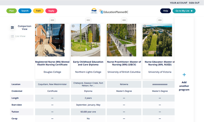Remove the Nurse Practitioner program card
The image size is (204, 122).
pos(109,26)
